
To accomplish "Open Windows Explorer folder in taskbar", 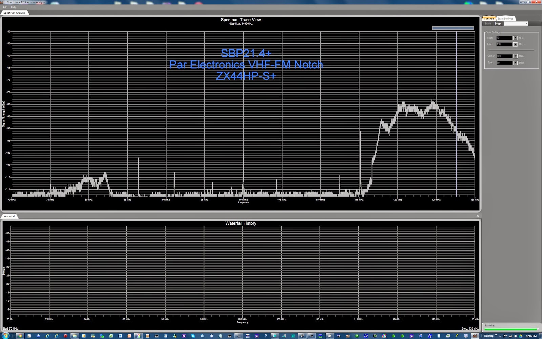I will tap(75, 336).
